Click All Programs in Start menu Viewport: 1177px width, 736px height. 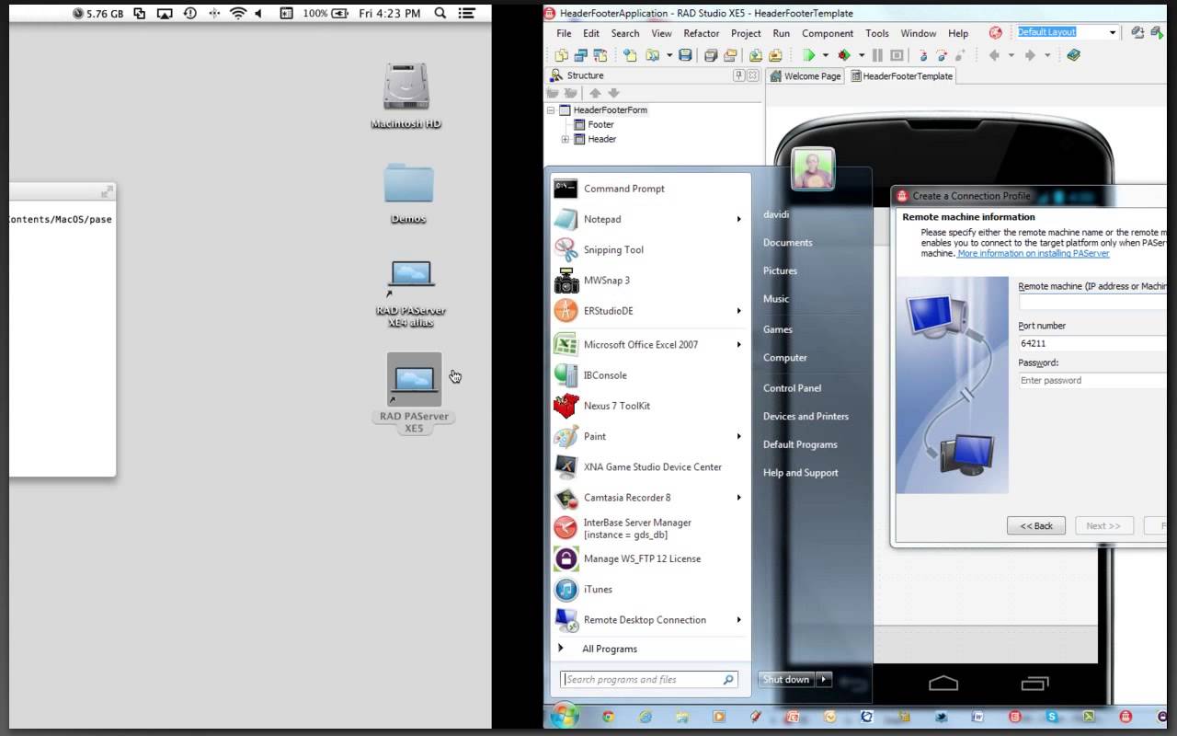(609, 649)
